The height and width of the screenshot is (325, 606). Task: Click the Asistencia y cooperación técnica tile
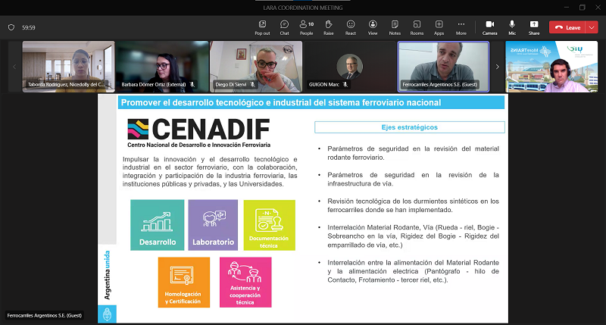tap(245, 283)
